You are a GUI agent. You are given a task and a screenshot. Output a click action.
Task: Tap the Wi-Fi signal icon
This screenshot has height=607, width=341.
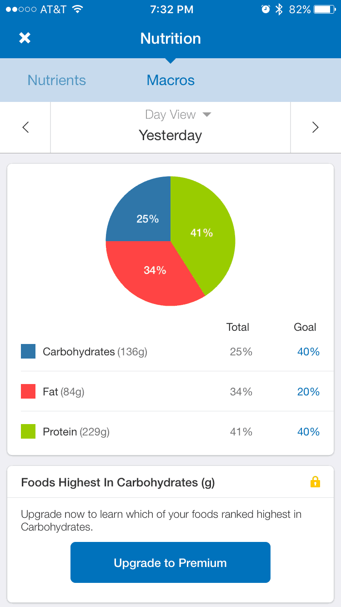pos(77,10)
